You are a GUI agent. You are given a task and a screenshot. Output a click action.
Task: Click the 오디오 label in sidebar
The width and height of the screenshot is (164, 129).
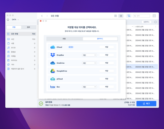click(13, 47)
